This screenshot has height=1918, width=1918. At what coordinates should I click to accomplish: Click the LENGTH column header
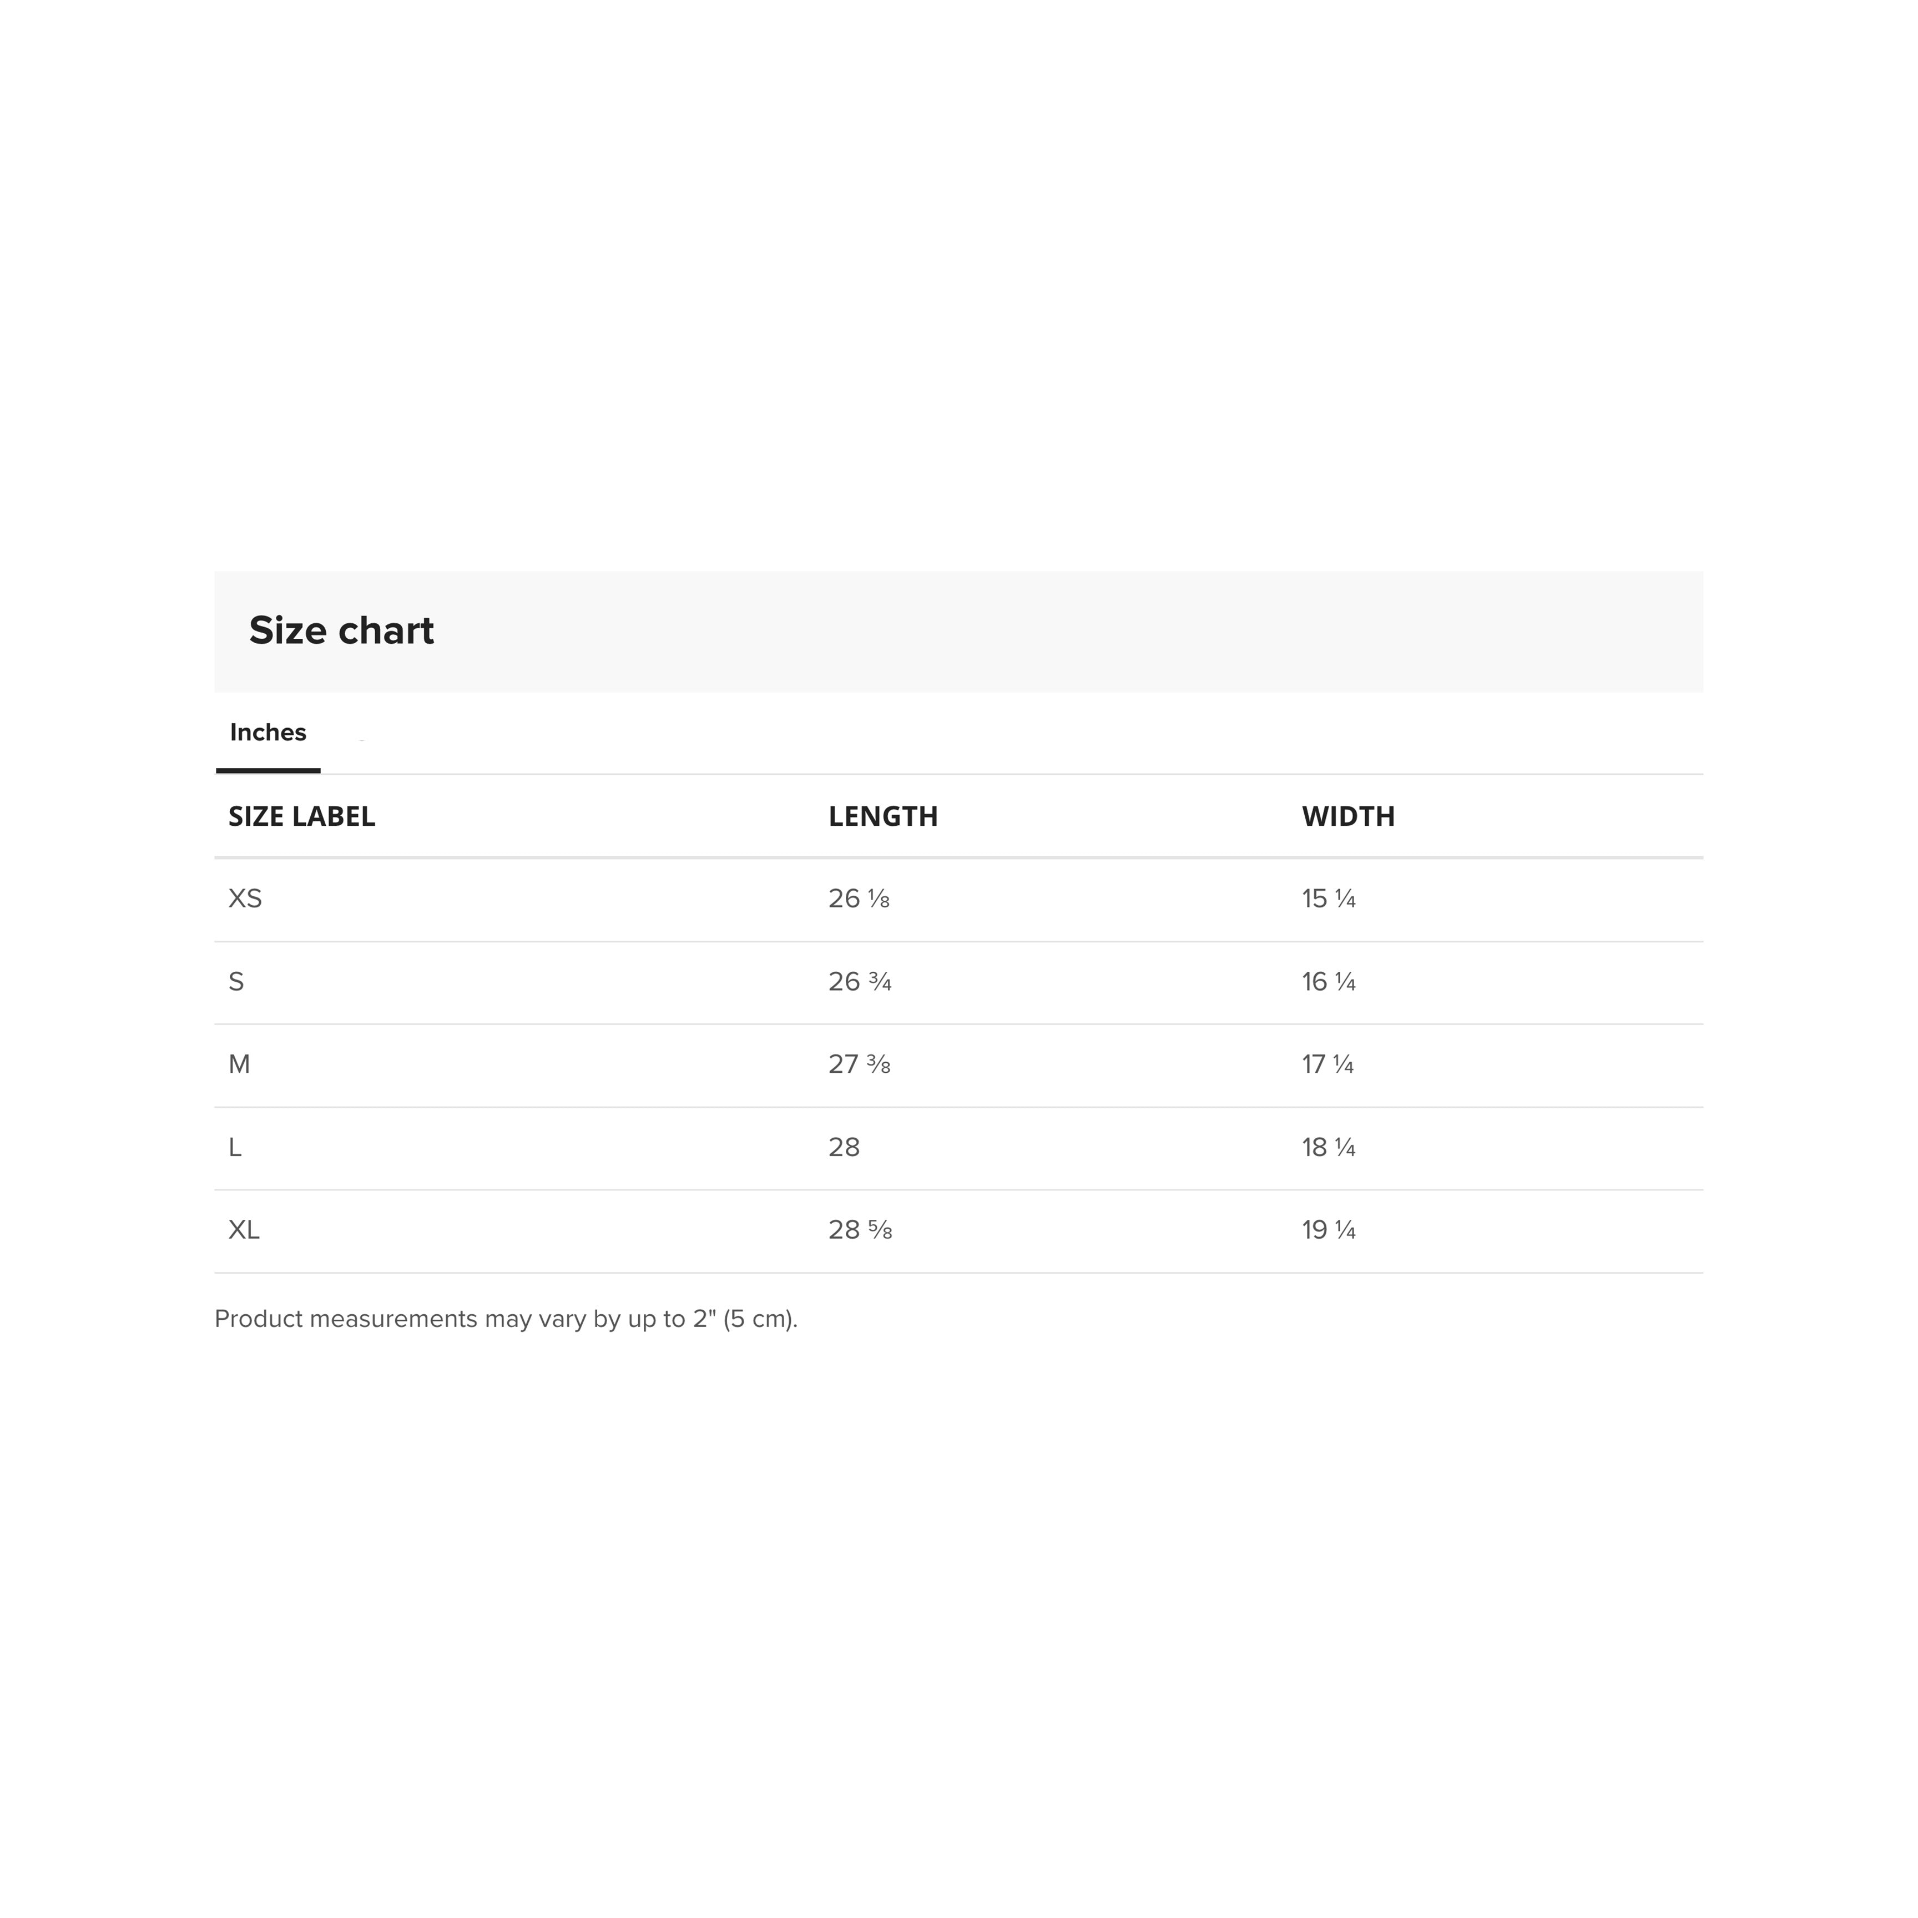(x=884, y=817)
